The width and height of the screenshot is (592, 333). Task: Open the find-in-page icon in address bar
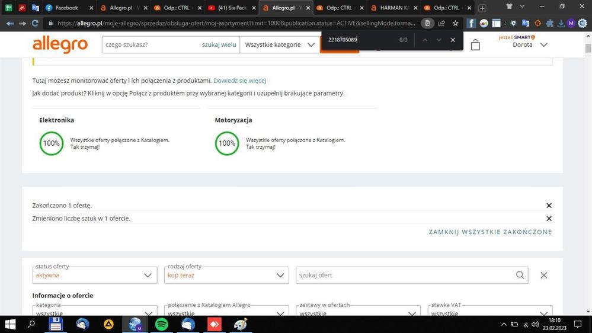[427, 24]
